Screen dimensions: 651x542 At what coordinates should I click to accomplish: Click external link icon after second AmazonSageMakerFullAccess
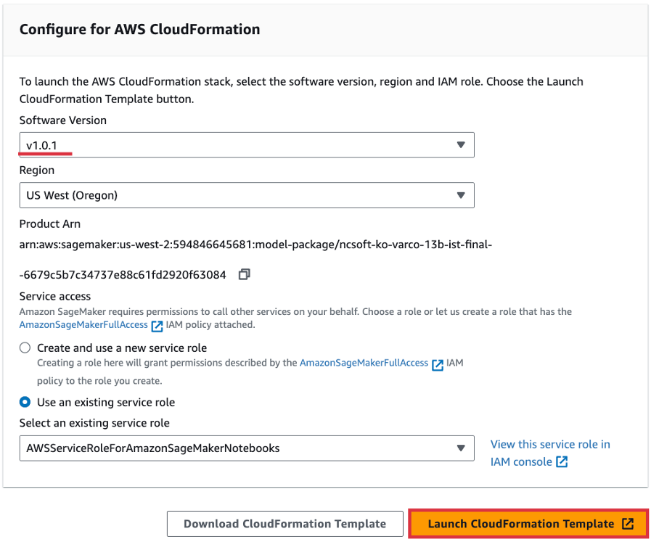[438, 364]
